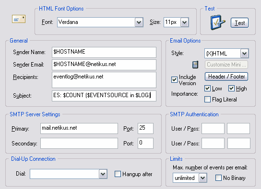Click the Secondary Port field showing 0
Screen dimensions: 261x189
145,143
